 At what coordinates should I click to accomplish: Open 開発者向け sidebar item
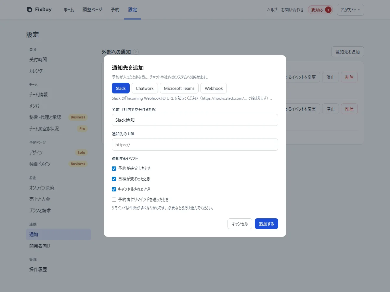click(x=58, y=246)
